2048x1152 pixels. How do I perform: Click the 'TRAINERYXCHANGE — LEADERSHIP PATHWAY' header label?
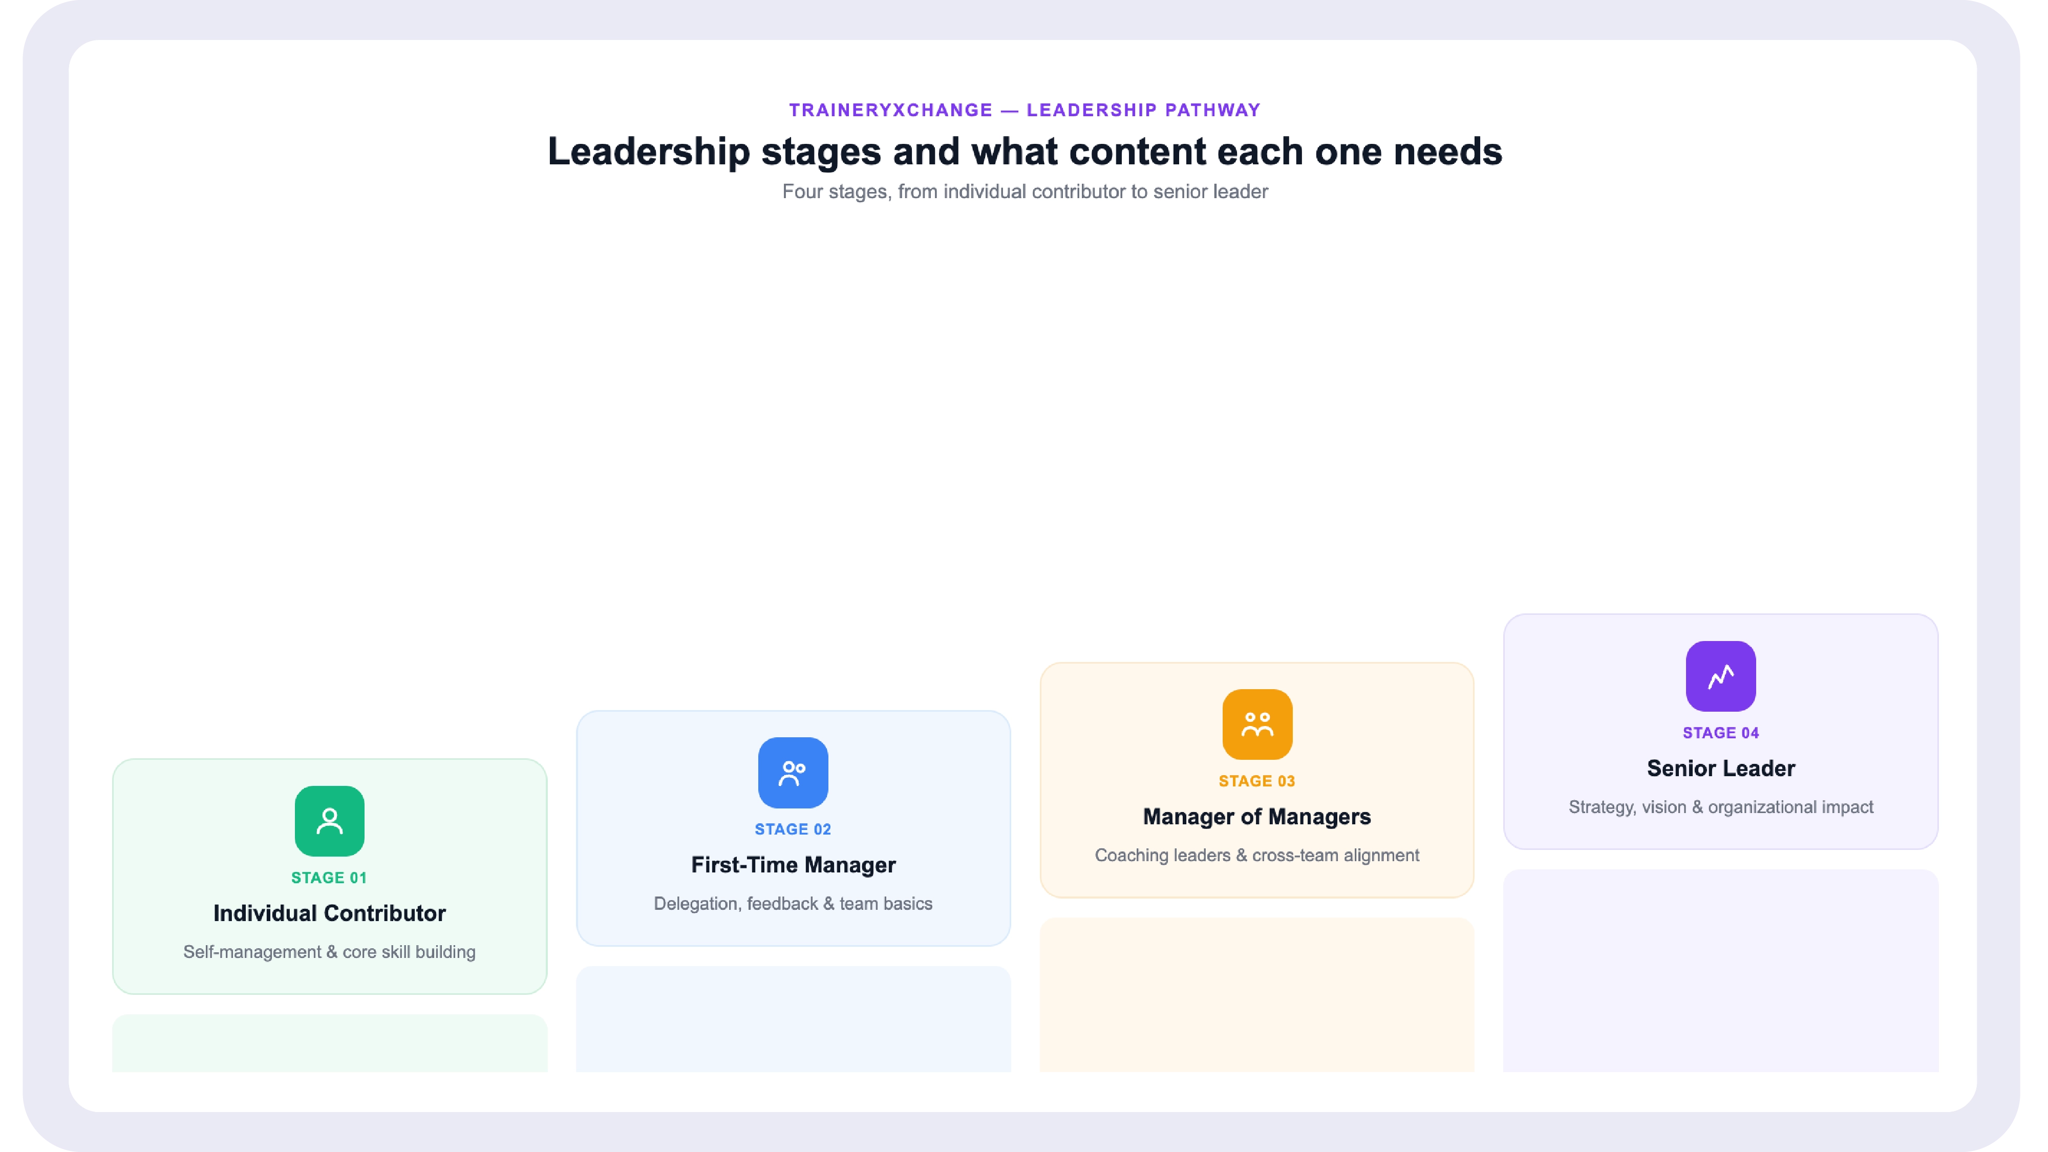pyautogui.click(x=1025, y=110)
